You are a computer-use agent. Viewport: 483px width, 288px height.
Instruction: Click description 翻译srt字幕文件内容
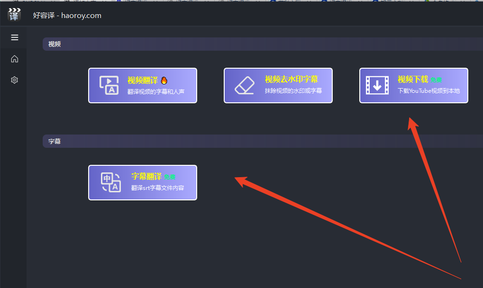tap(157, 188)
